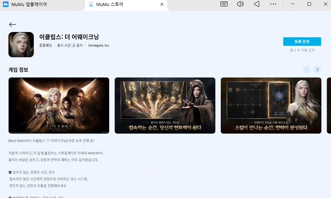Click the MuMu 스토어 tab icon
The image size is (331, 198).
tap(91, 4)
